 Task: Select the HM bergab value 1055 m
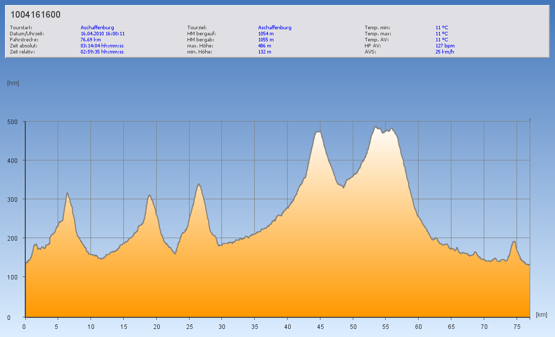pyautogui.click(x=266, y=40)
